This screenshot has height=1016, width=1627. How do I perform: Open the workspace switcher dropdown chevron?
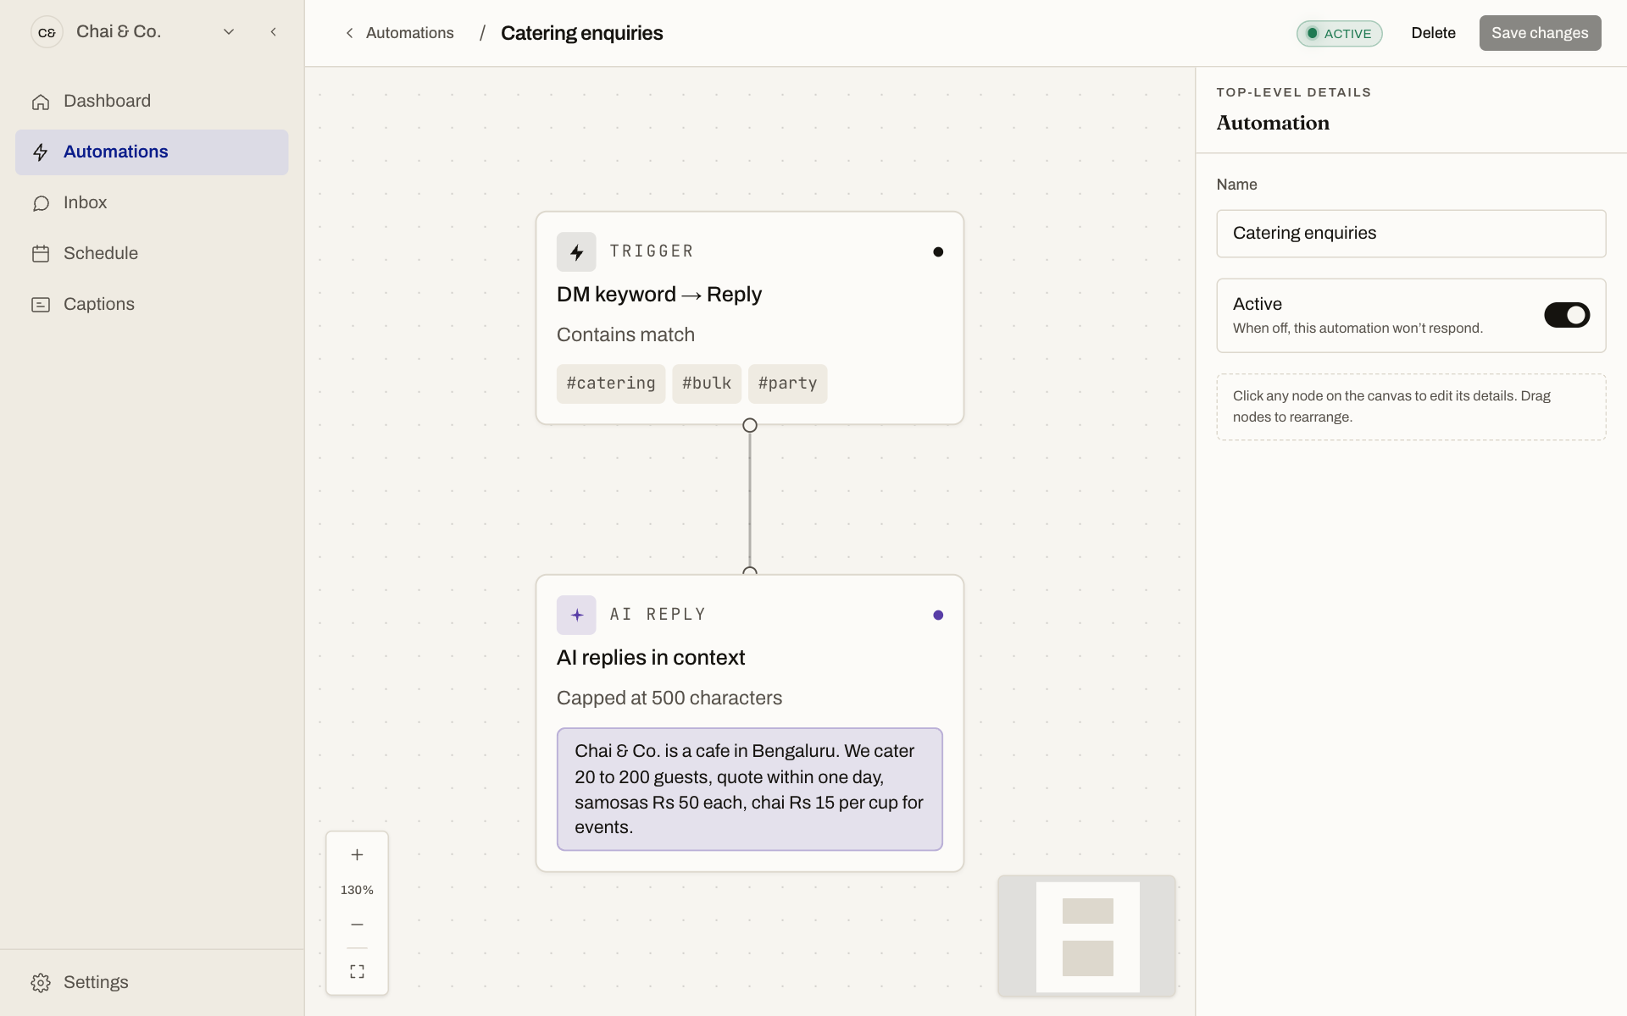[229, 32]
